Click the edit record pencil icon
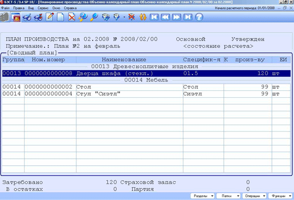This screenshot has height=200, width=294. (x=49, y=17)
